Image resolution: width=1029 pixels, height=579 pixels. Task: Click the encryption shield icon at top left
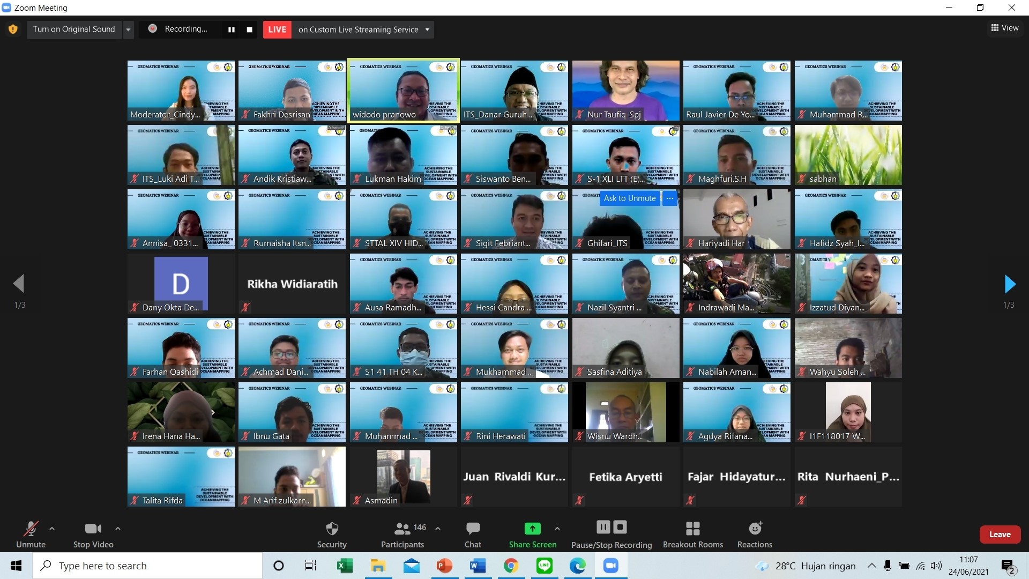pyautogui.click(x=13, y=29)
